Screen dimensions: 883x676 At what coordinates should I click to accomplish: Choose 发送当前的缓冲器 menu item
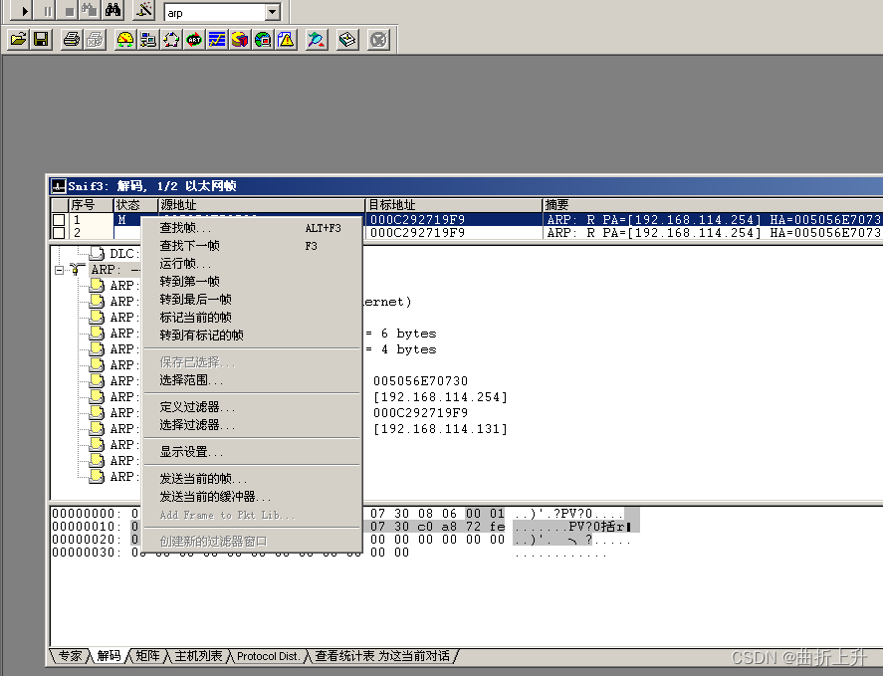click(x=252, y=497)
